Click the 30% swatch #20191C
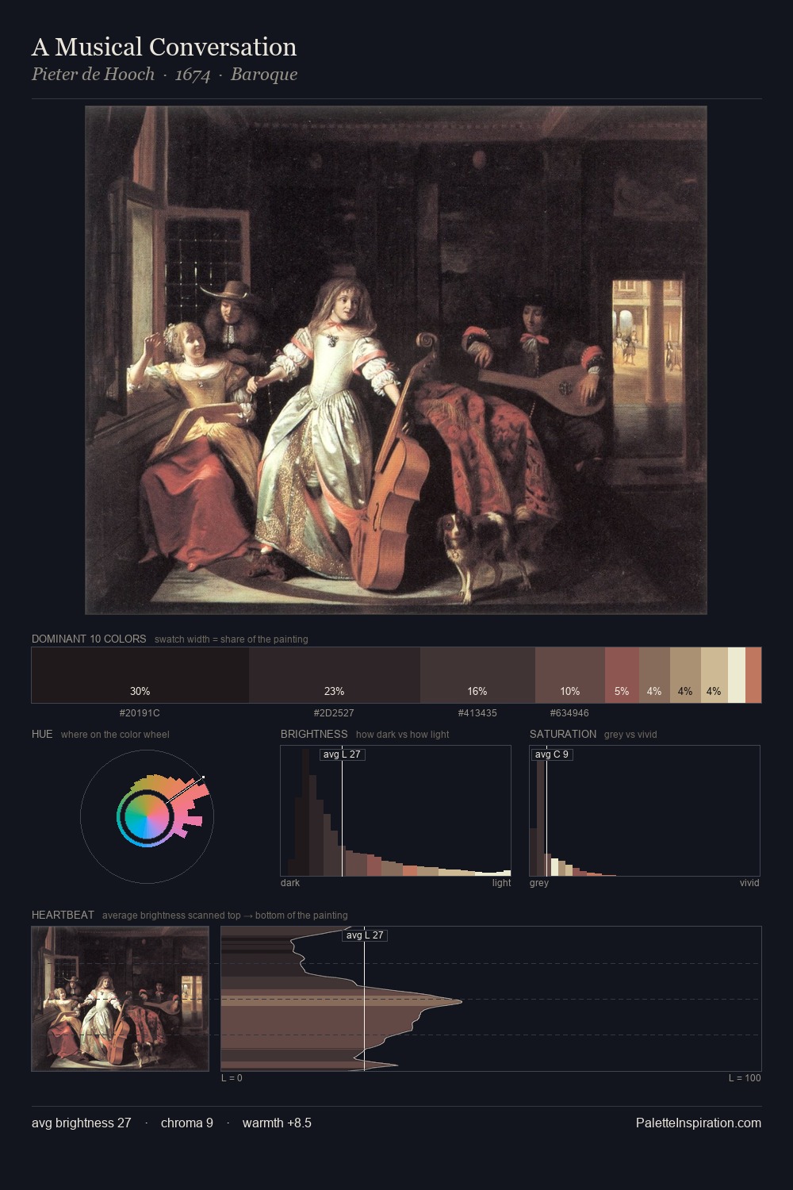This screenshot has height=1190, width=793. (140, 675)
